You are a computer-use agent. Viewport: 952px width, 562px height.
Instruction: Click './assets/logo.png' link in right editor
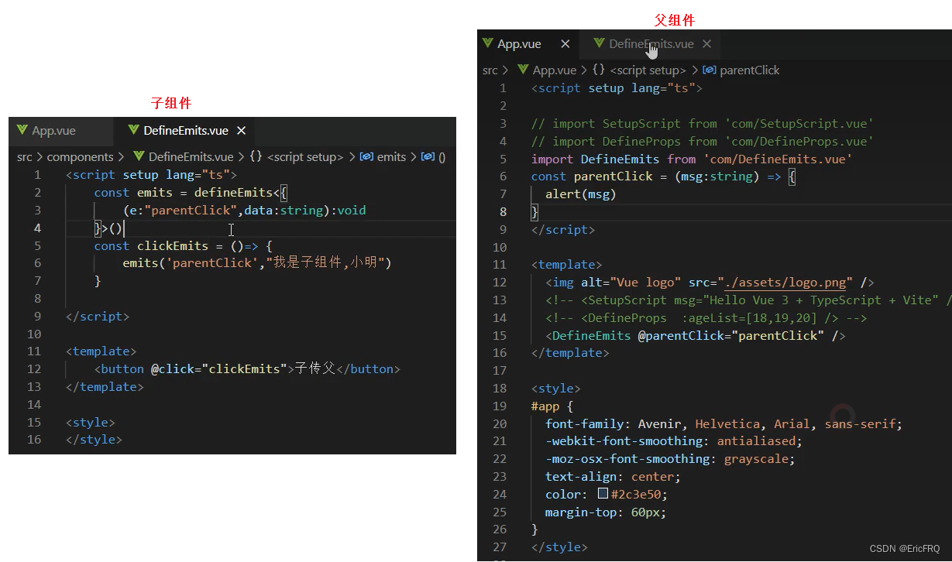tap(785, 283)
